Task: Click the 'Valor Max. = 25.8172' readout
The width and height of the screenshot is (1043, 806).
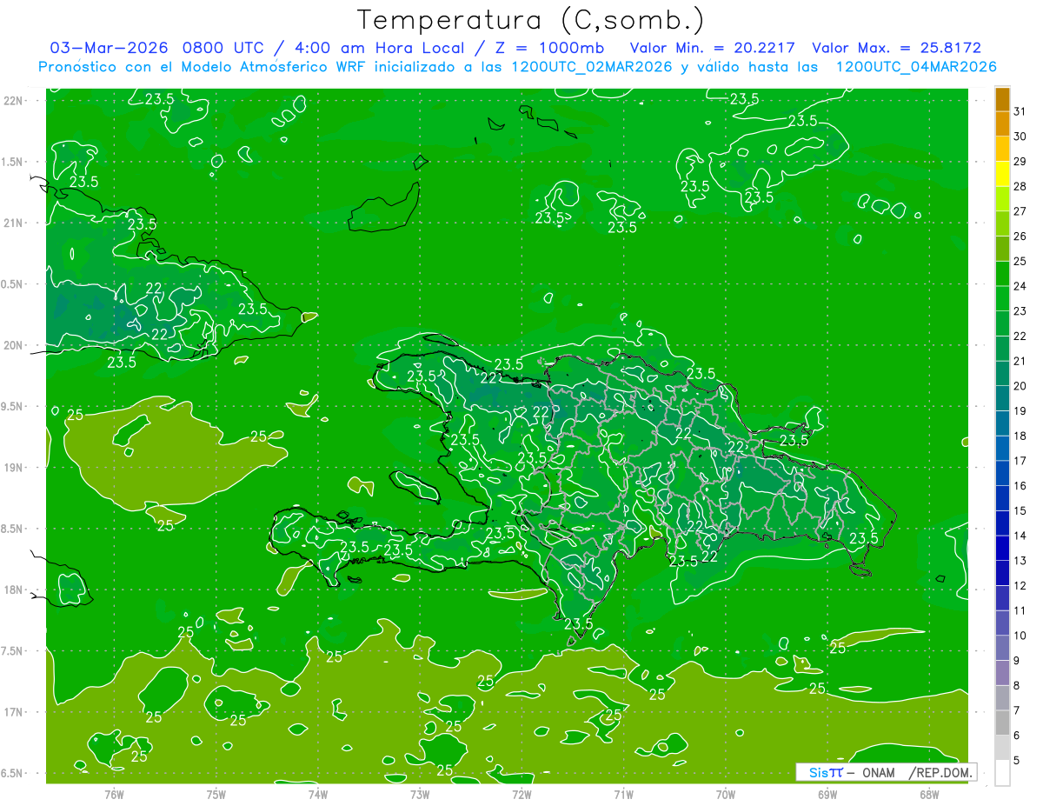Action: point(897,48)
